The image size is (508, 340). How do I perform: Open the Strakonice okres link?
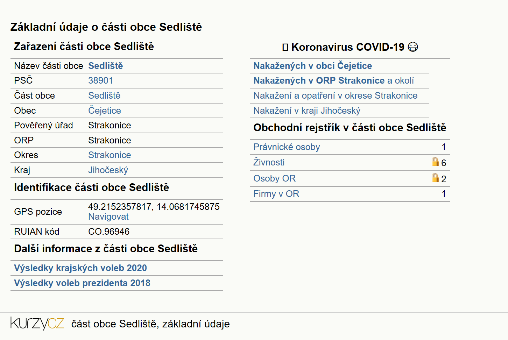[110, 155]
